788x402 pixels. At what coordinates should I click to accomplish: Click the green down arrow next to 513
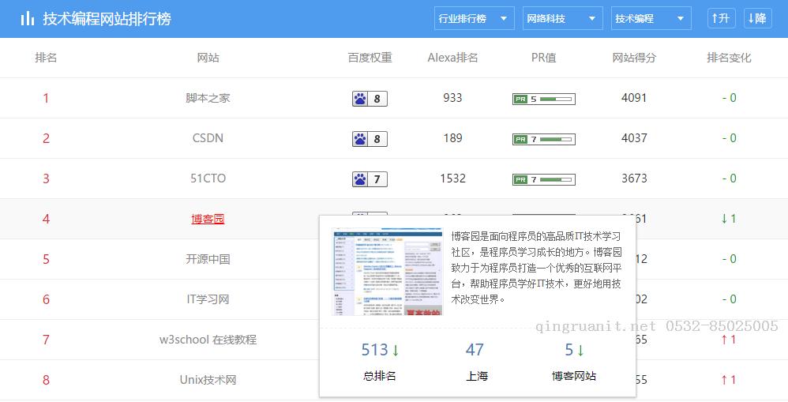396,350
